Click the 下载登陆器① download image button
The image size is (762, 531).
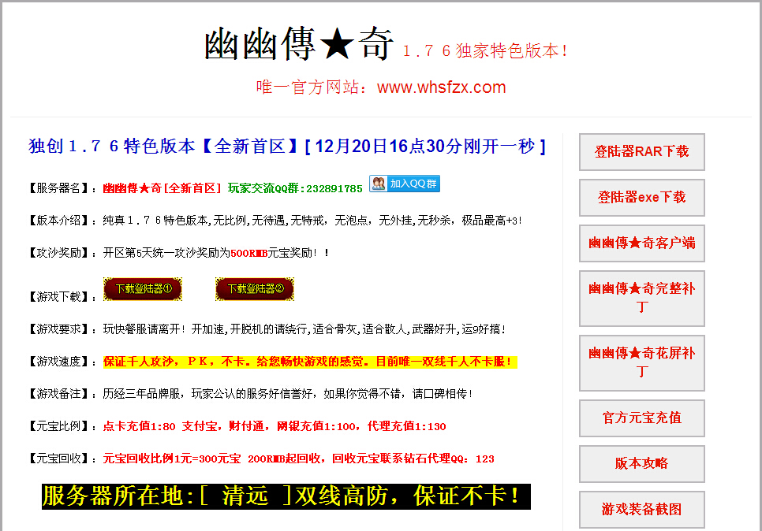tap(143, 289)
